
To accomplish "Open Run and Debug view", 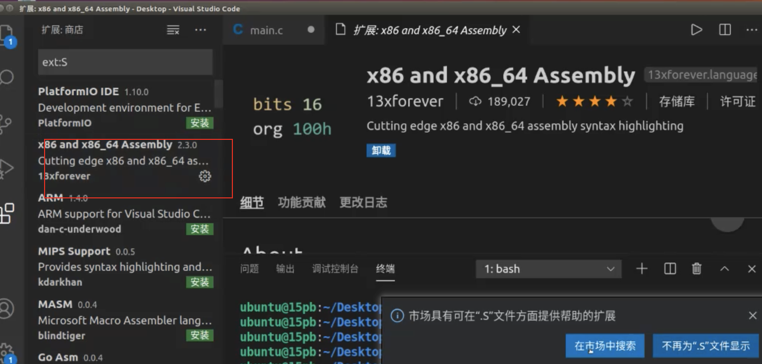I will coord(7,168).
